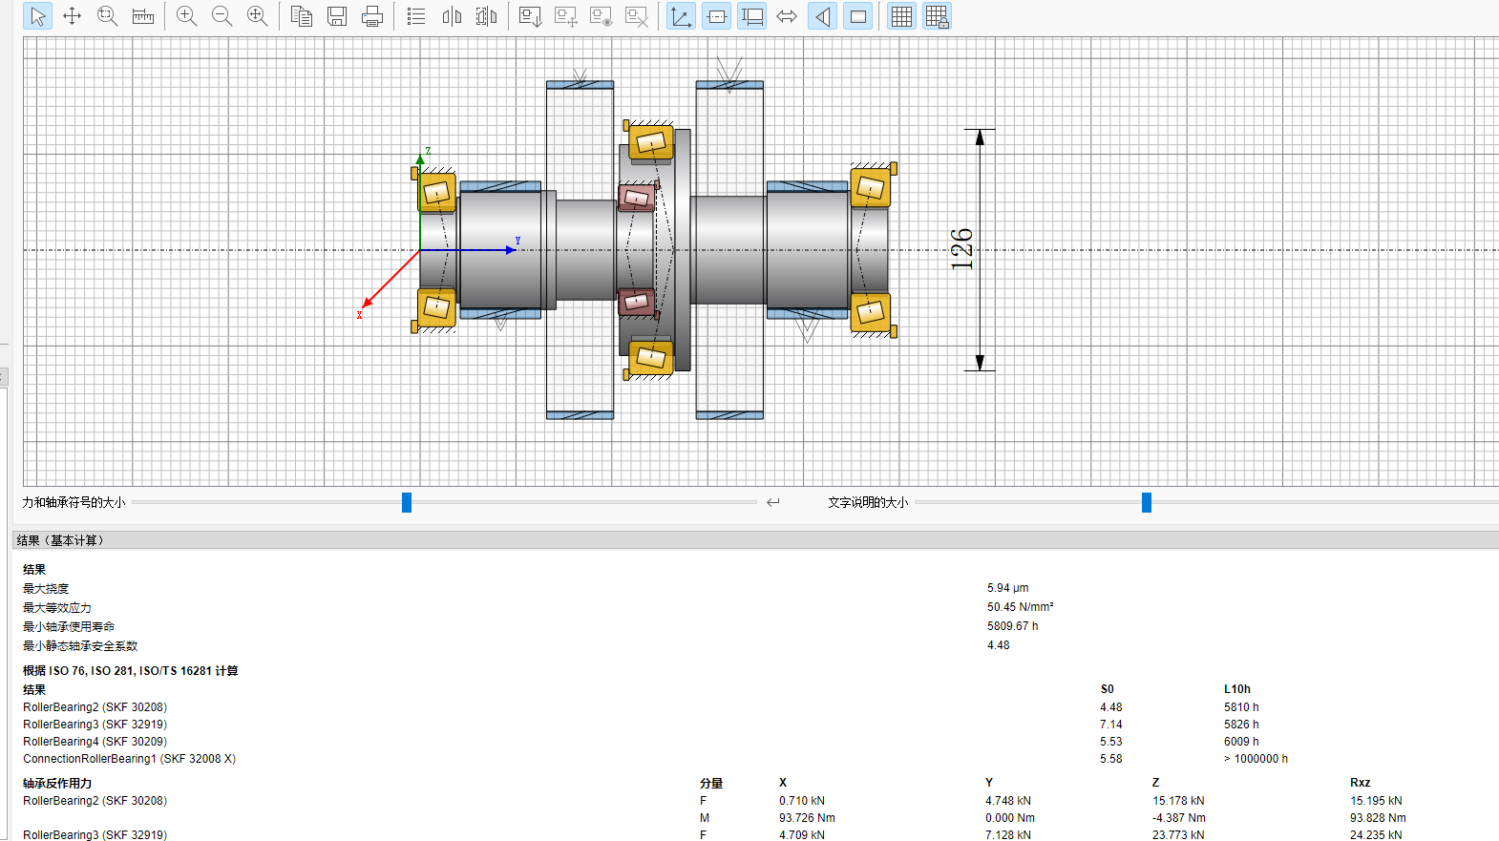Click the zoom-to-fit magnifier icon
Image resolution: width=1499 pixels, height=841 pixels.
tap(258, 16)
